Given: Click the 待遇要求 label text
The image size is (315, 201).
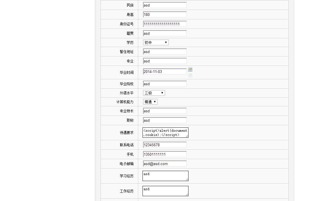Looking at the screenshot, I should click(x=127, y=133).
